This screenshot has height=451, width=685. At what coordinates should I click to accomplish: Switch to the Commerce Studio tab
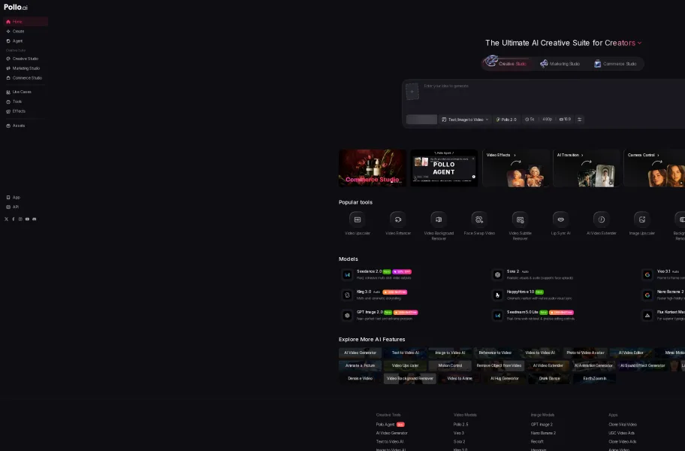coord(615,64)
